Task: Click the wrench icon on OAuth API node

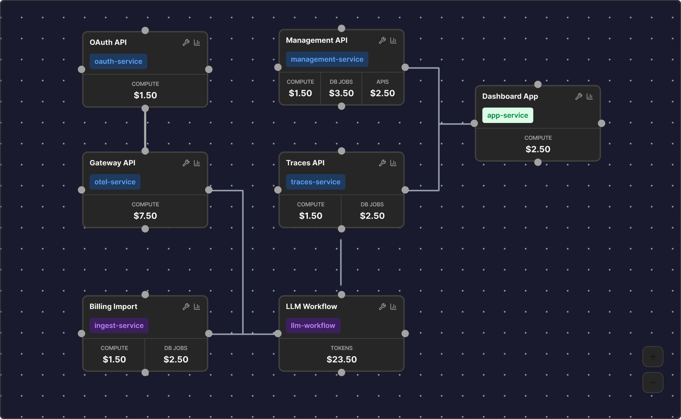Action: click(x=186, y=42)
